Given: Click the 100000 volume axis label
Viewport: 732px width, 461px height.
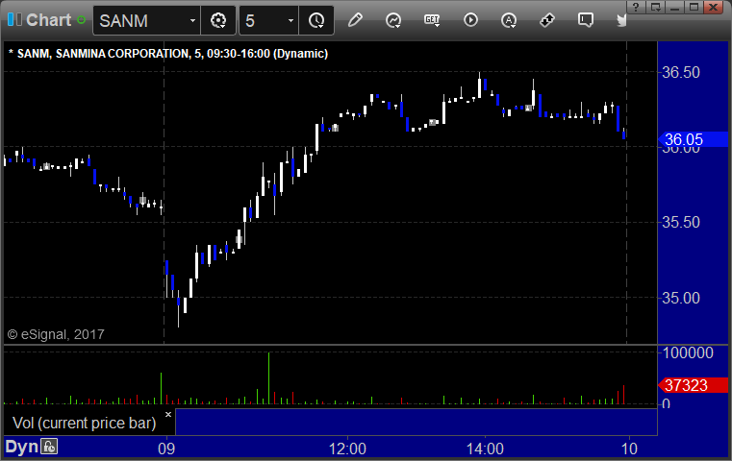Looking at the screenshot, I should [688, 352].
